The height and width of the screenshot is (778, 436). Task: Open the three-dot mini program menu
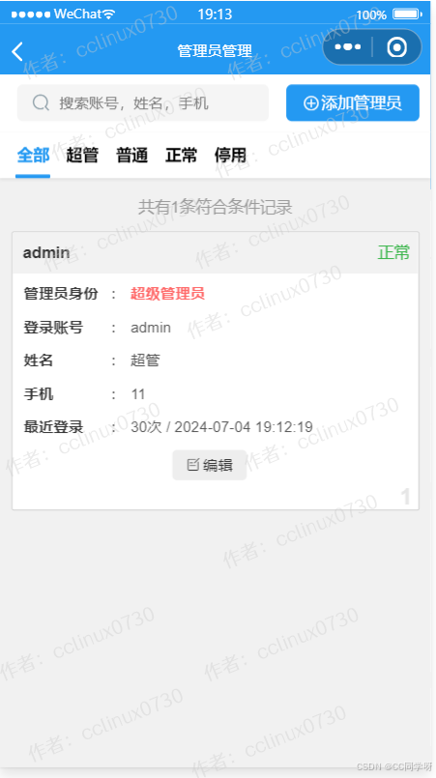(348, 47)
